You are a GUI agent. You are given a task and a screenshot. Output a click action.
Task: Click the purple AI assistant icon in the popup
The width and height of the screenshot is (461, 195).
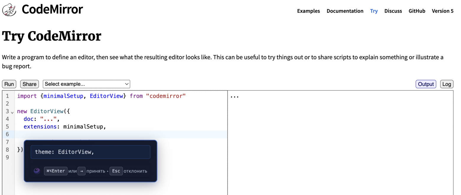[37, 171]
